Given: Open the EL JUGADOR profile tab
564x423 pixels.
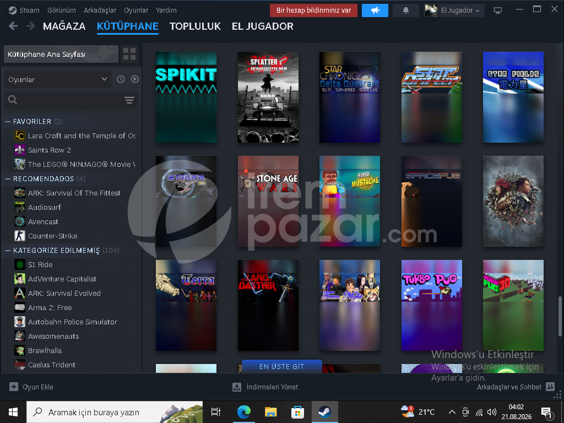Looking at the screenshot, I should pos(263,26).
